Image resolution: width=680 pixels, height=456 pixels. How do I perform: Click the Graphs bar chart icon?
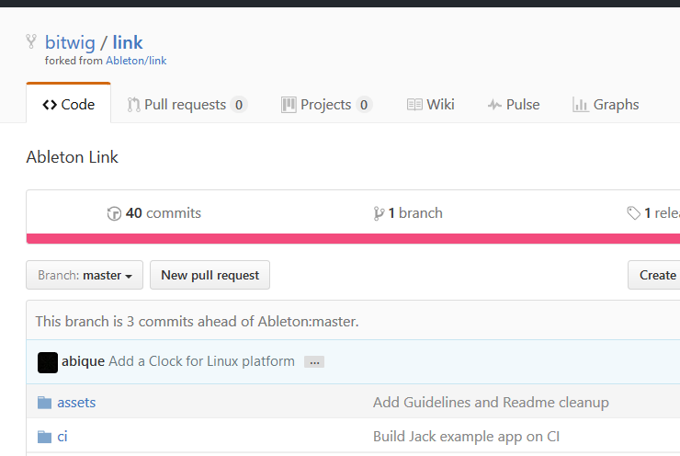pyautogui.click(x=580, y=105)
